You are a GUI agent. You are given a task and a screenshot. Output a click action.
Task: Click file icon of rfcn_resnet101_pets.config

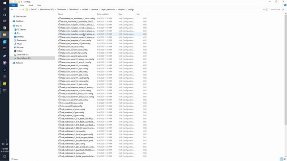[x=59, y=106]
